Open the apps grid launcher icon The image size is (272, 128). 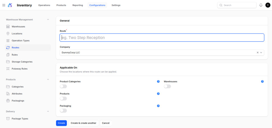(4, 5)
